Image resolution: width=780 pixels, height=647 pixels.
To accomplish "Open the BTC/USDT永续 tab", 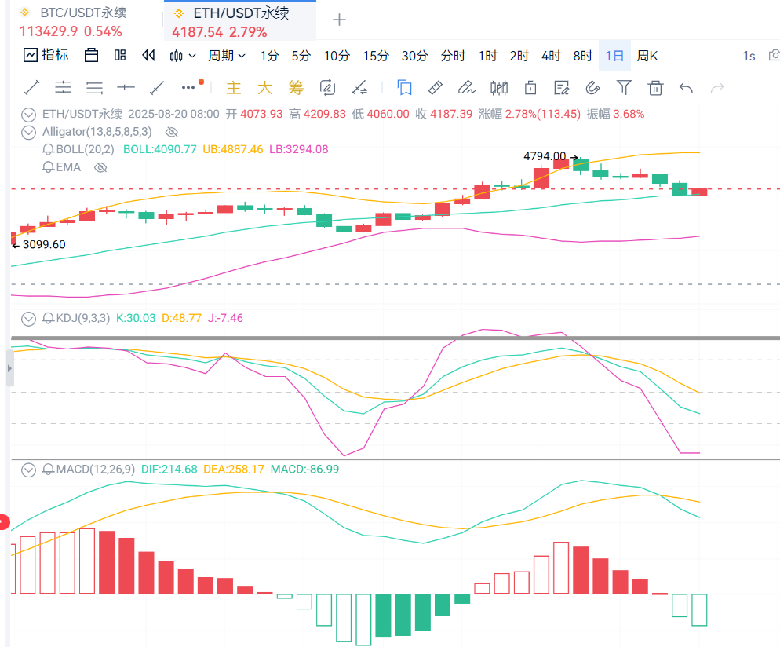I will [x=83, y=21].
